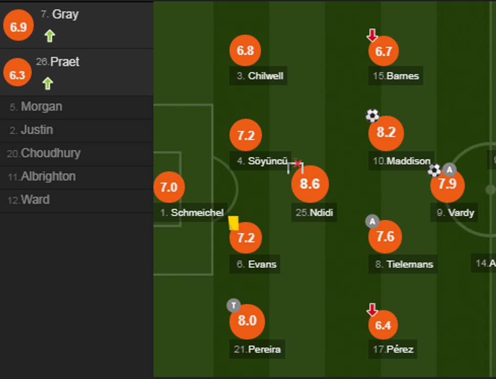Click the gray T badge on Pereira
Image resolution: width=496 pixels, height=379 pixels.
(233, 305)
